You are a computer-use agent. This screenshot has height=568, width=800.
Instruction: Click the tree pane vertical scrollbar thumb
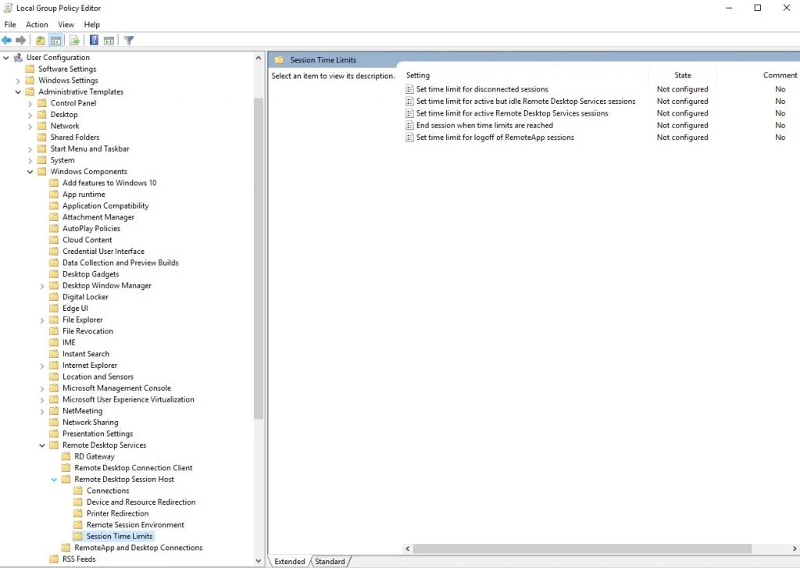pyautogui.click(x=259, y=259)
